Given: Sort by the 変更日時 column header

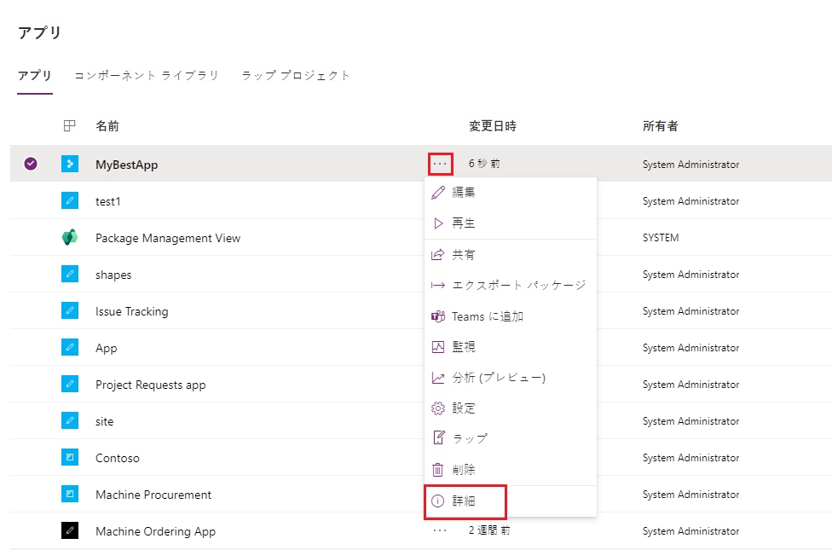Looking at the screenshot, I should point(493,126).
